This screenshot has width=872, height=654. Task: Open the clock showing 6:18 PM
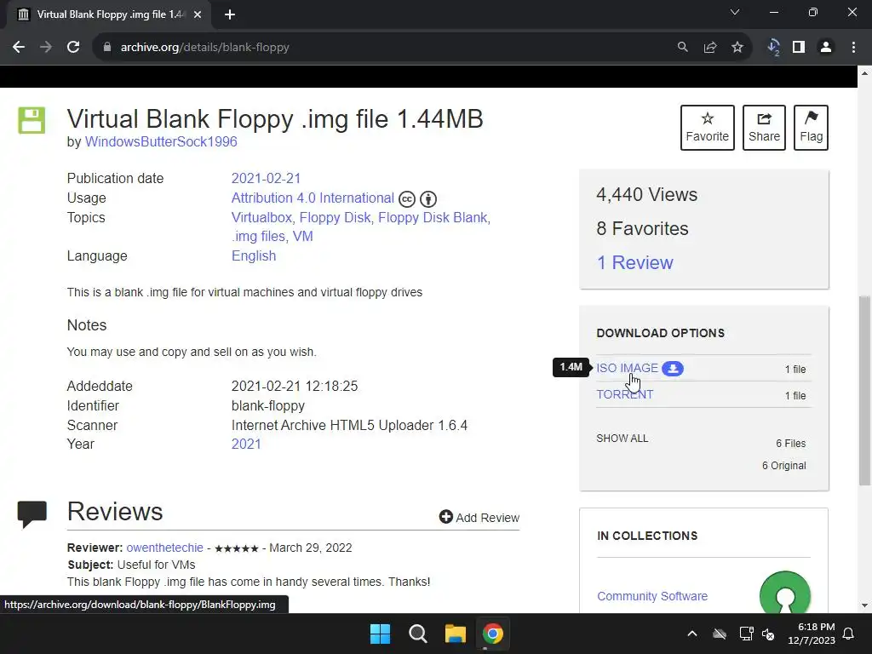812,634
